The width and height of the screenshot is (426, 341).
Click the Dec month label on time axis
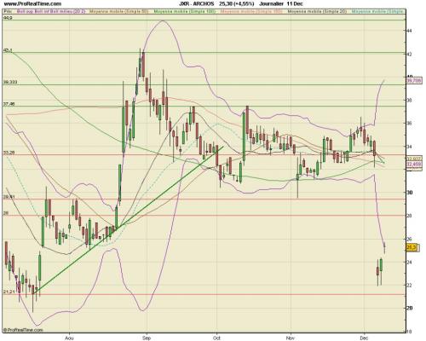coord(364,338)
